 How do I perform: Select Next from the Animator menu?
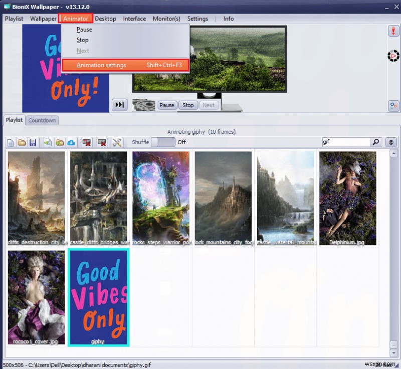83,51
